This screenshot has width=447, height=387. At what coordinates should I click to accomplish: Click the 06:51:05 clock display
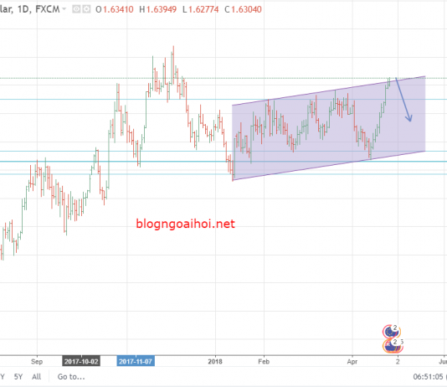(x=429, y=377)
